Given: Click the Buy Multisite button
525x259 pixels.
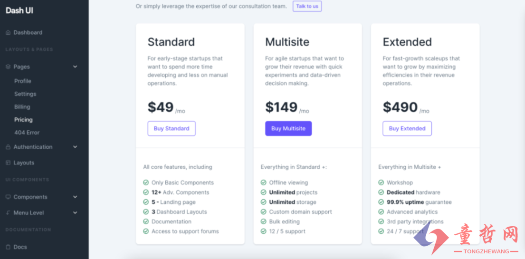Looking at the screenshot, I should coord(288,128).
